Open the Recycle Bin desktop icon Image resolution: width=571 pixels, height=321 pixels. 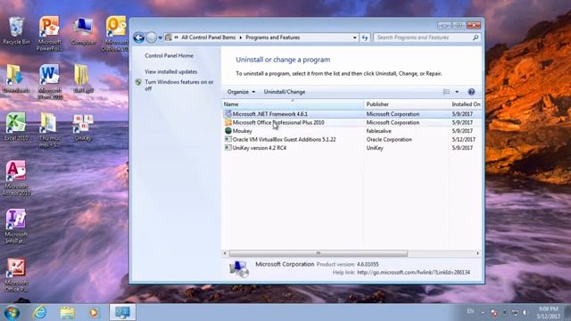[x=16, y=31]
